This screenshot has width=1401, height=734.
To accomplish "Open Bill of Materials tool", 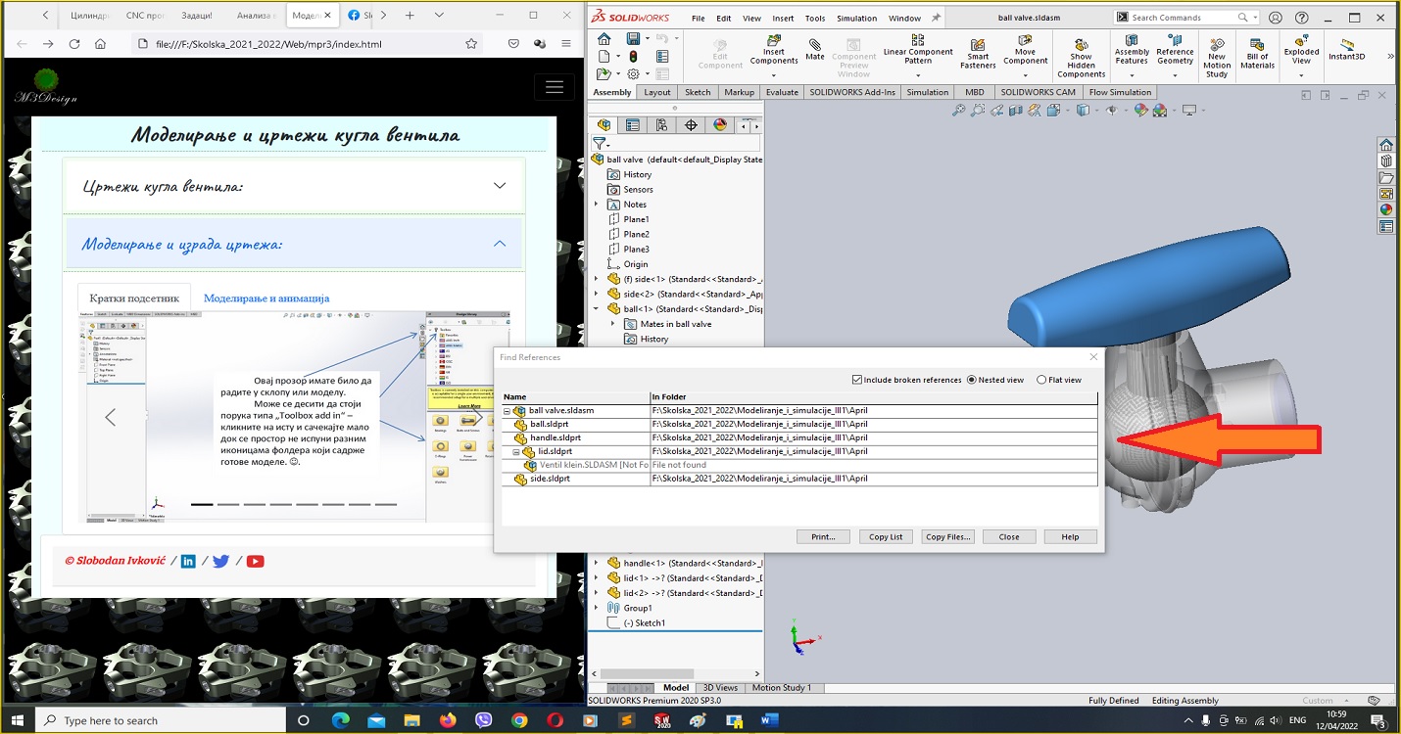I will point(1258,54).
